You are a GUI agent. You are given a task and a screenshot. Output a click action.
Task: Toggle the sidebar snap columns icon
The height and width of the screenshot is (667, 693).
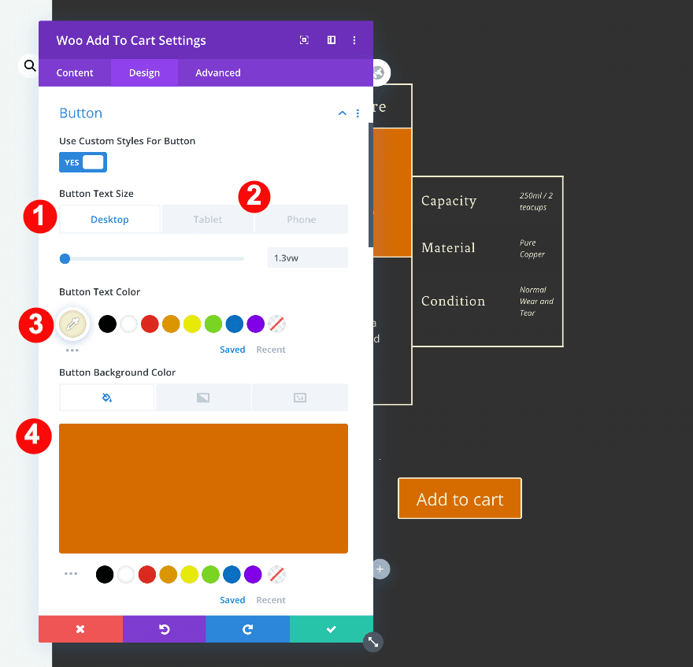331,40
